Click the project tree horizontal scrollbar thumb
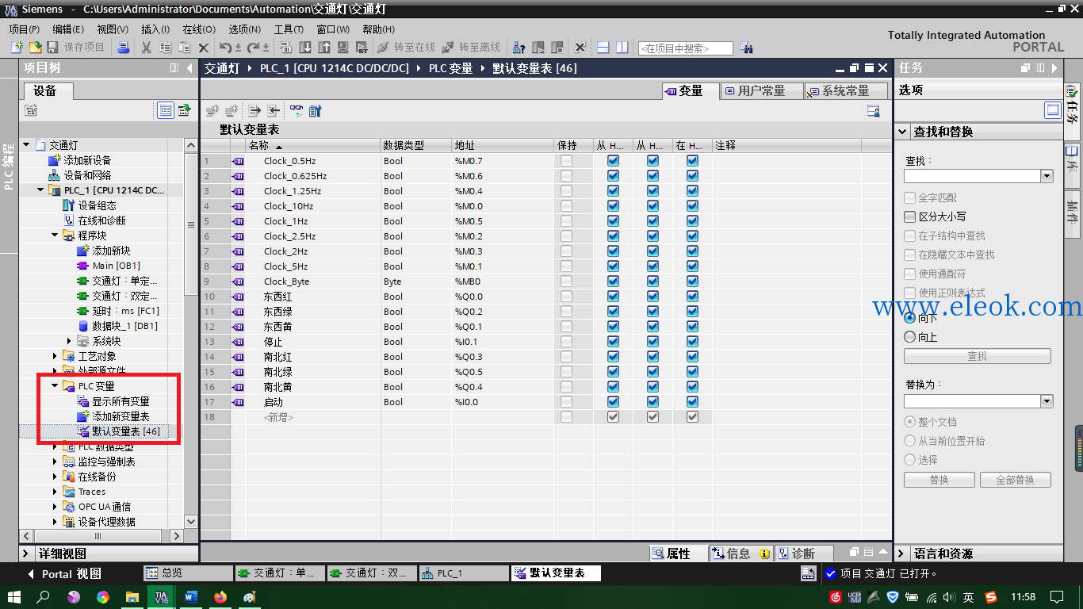This screenshot has width=1083, height=609. coord(98,537)
